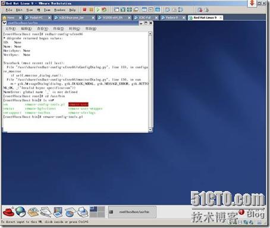
Task: Open terminal 终端(T) menu
Action: tap(58, 29)
